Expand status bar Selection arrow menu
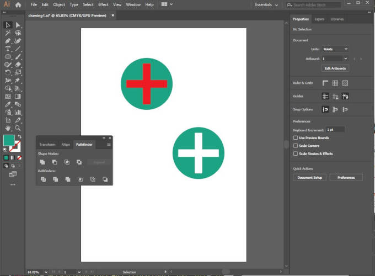 (165, 272)
